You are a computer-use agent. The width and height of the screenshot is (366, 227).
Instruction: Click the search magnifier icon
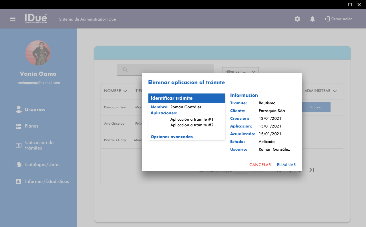click(x=125, y=70)
